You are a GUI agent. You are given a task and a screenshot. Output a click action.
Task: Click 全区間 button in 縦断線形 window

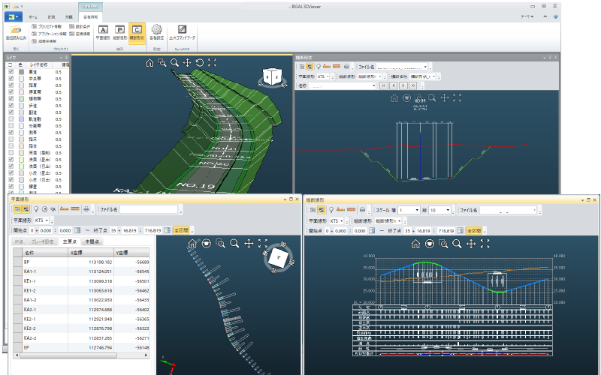pos(474,231)
